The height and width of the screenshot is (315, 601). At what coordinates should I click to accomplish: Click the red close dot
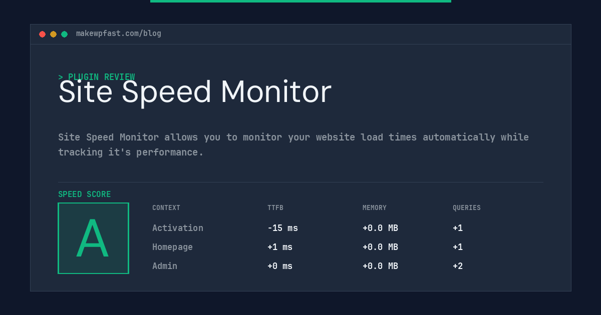pos(42,34)
